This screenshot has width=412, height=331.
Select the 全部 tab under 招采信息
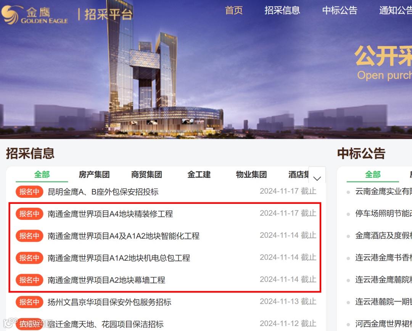42,174
